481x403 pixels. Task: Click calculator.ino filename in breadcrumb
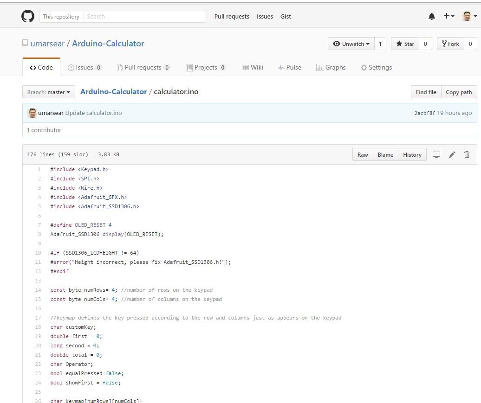(x=176, y=92)
